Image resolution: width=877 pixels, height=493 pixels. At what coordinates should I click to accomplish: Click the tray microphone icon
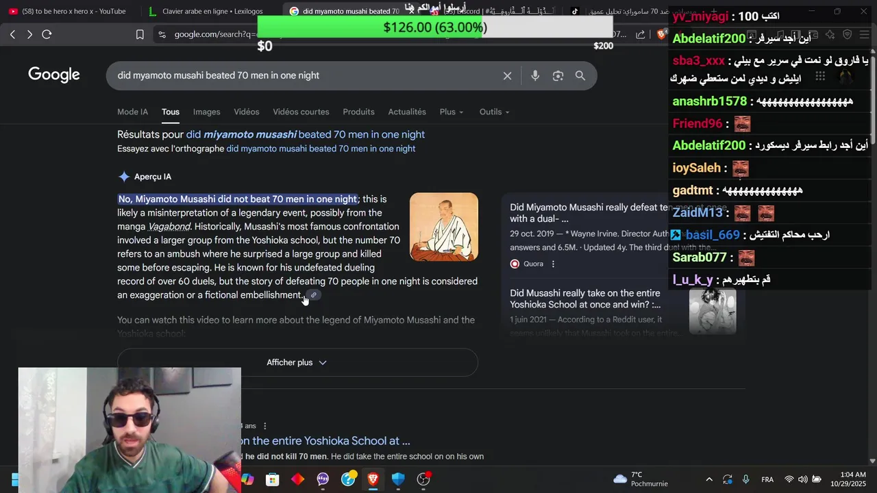point(745,479)
